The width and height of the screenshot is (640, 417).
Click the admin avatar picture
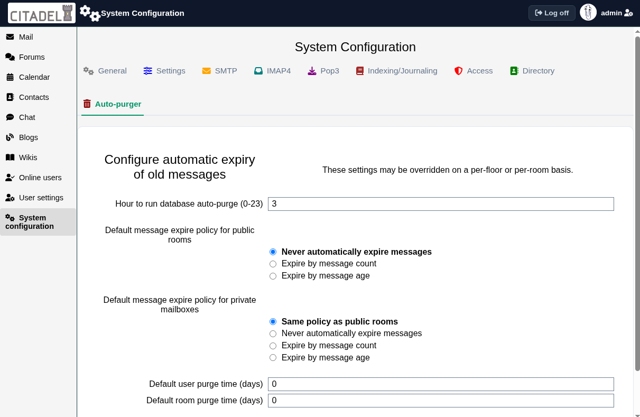(x=588, y=13)
